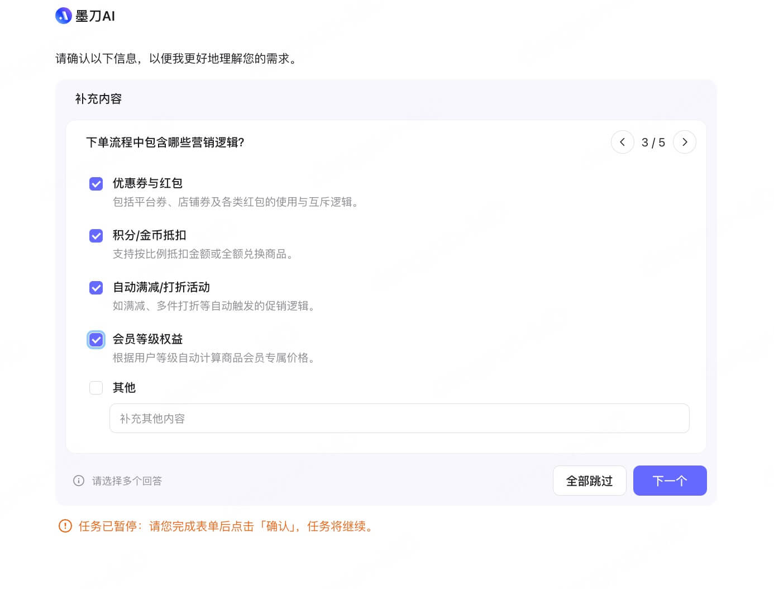Click the 墨刀AI logo icon
The width and height of the screenshot is (774, 589).
[63, 16]
